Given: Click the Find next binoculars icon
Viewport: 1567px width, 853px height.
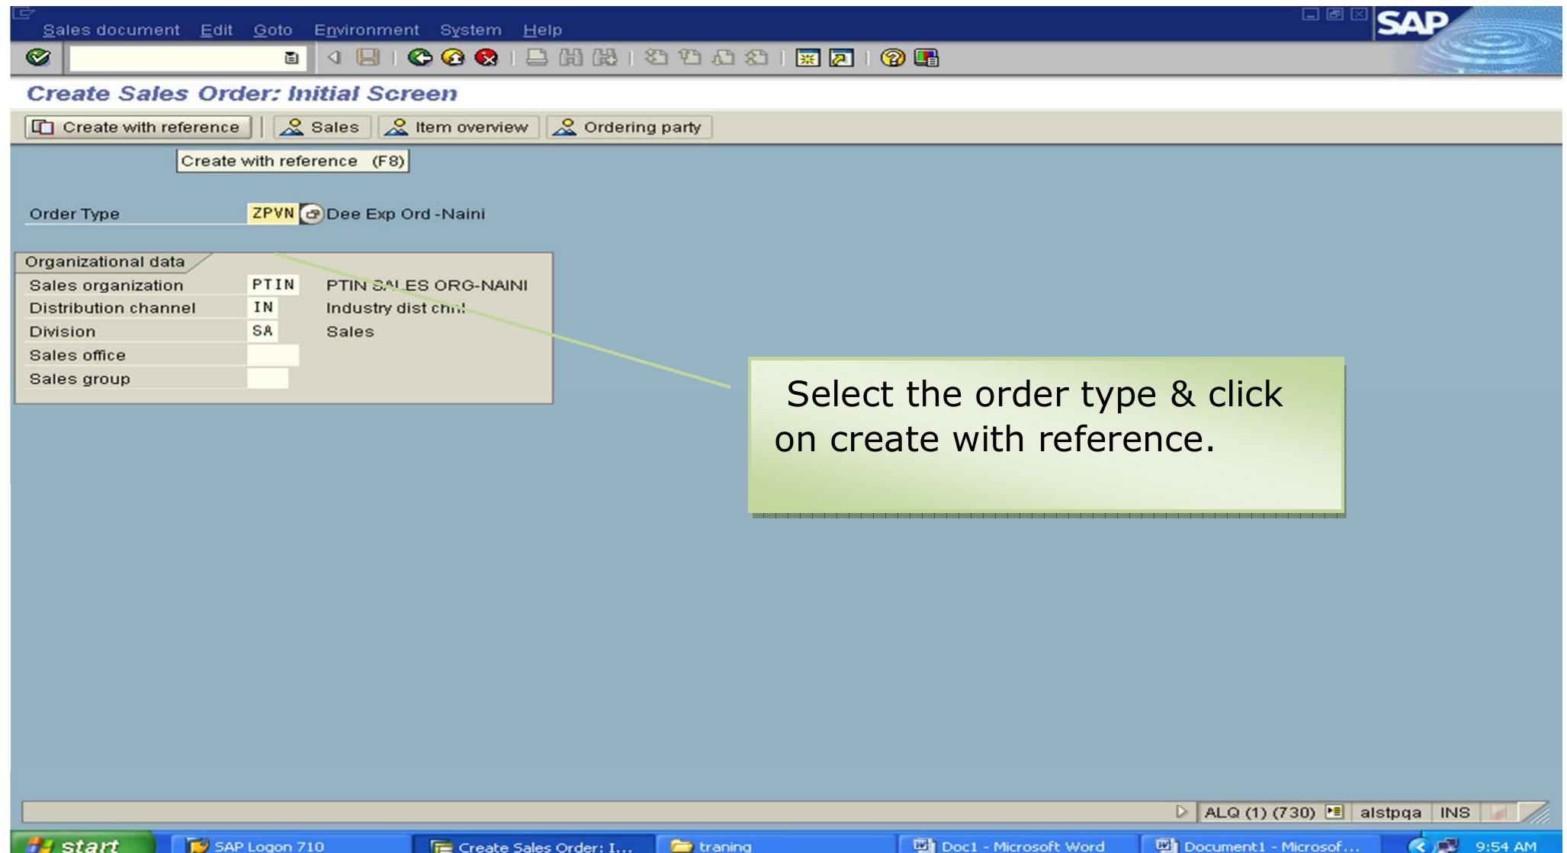Looking at the screenshot, I should pyautogui.click(x=604, y=58).
